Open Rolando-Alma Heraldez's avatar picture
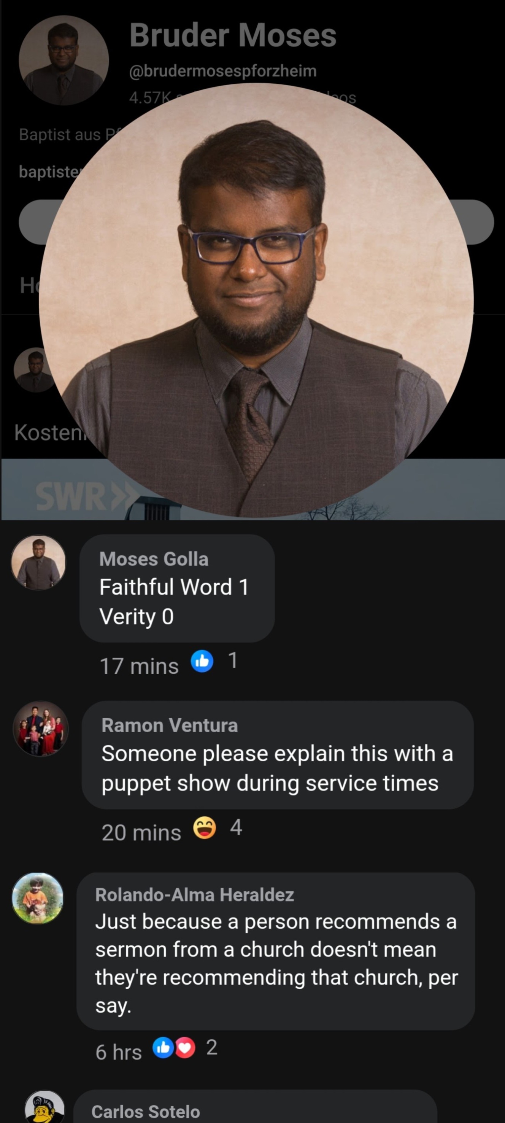Viewport: 505px width, 1123px height. (38, 899)
